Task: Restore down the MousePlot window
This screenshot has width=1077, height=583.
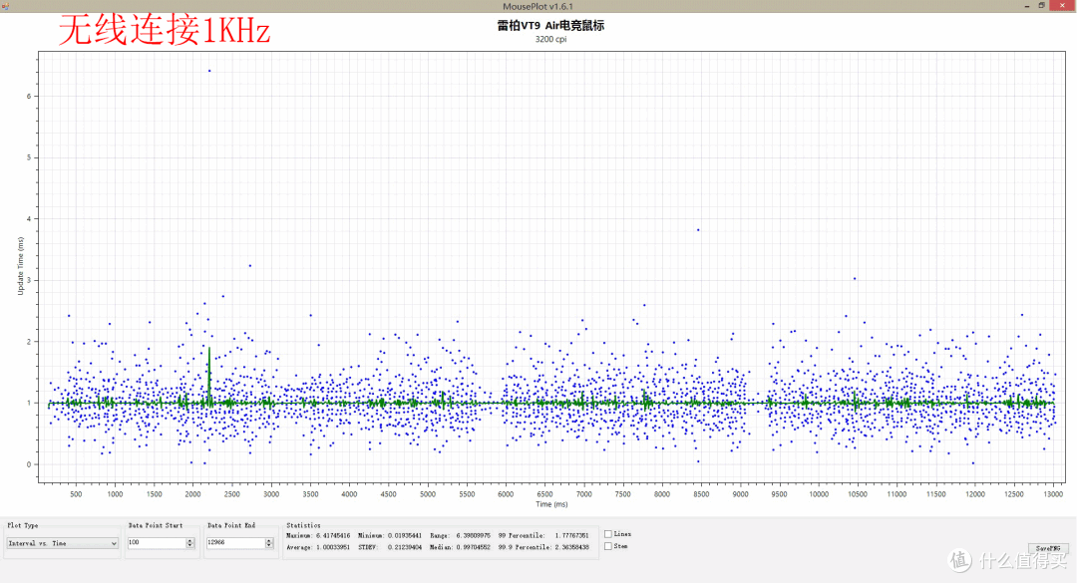Action: coord(1041,6)
